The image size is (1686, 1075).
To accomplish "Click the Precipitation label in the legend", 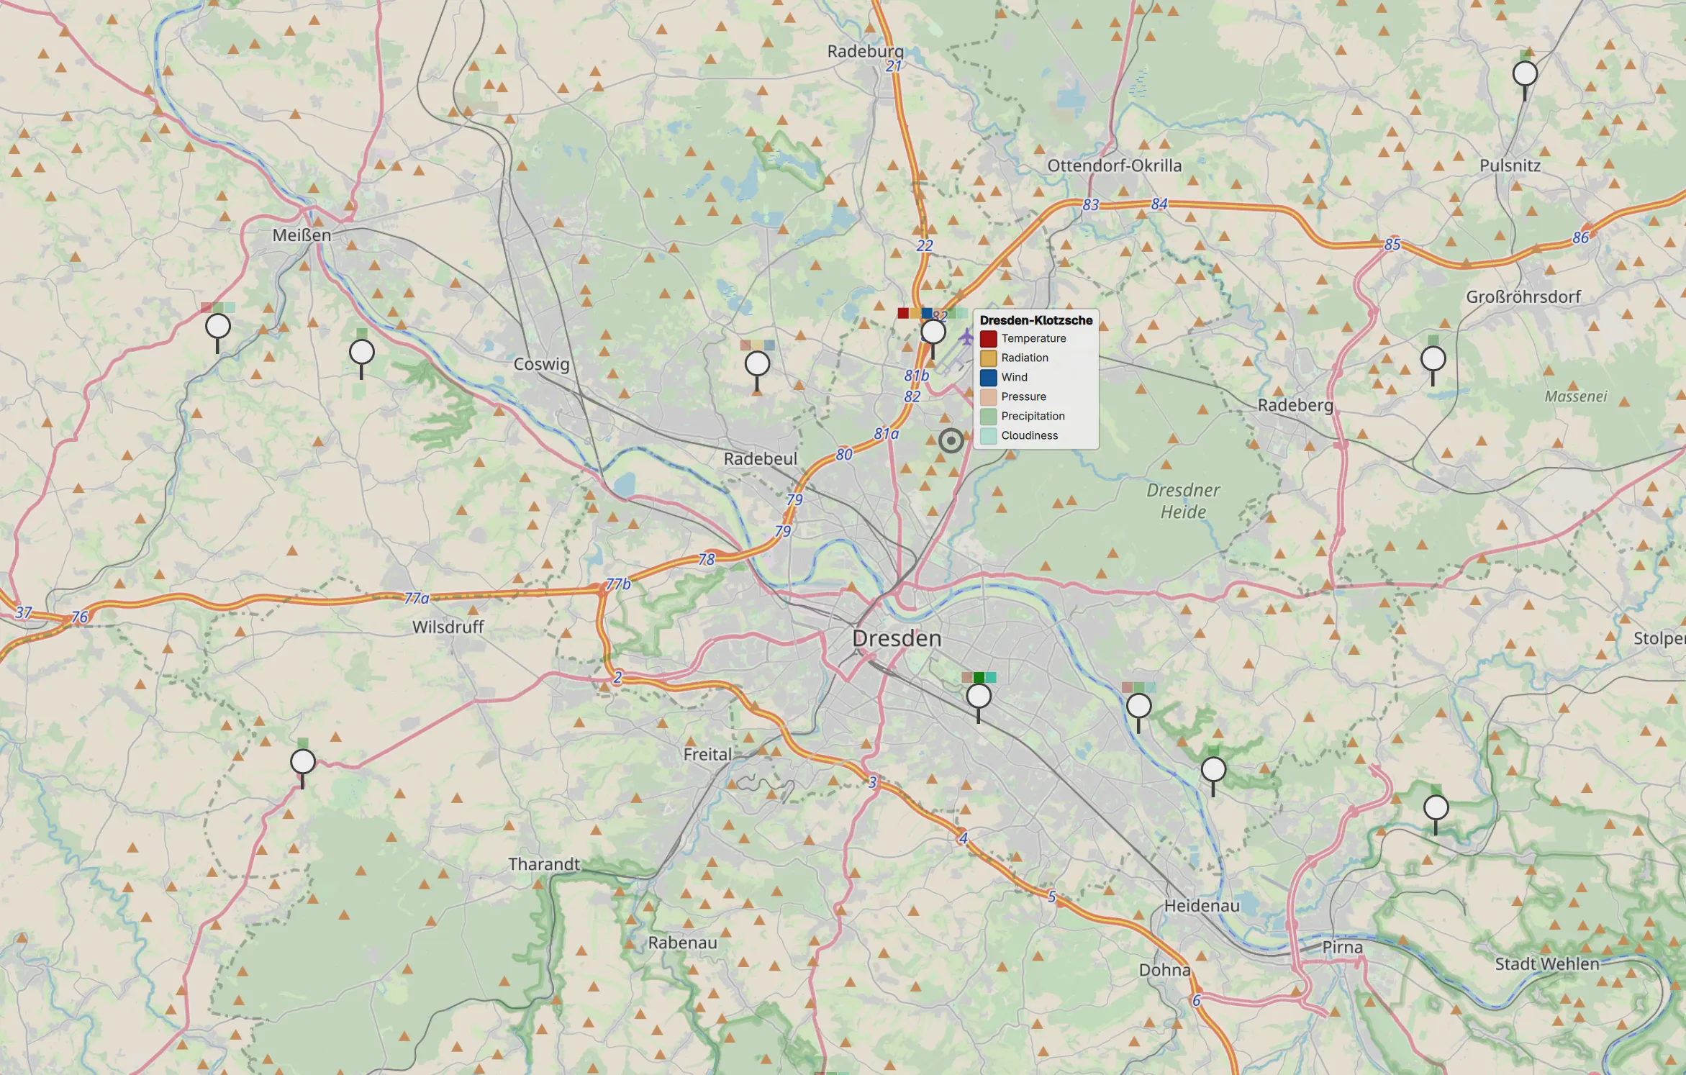I will tap(1033, 417).
